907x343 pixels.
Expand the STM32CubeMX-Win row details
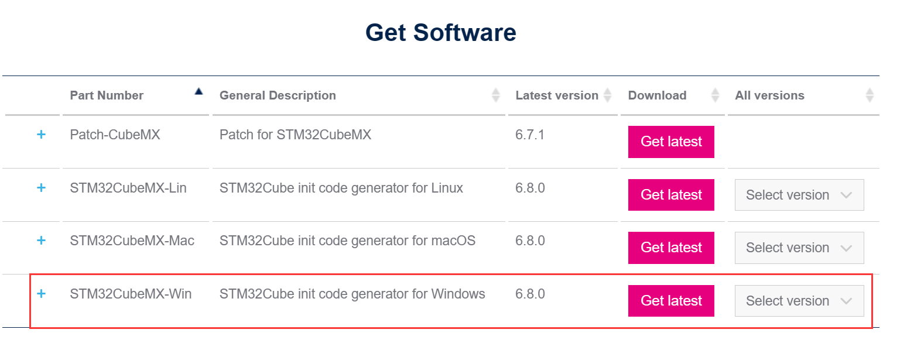pyautogui.click(x=41, y=293)
